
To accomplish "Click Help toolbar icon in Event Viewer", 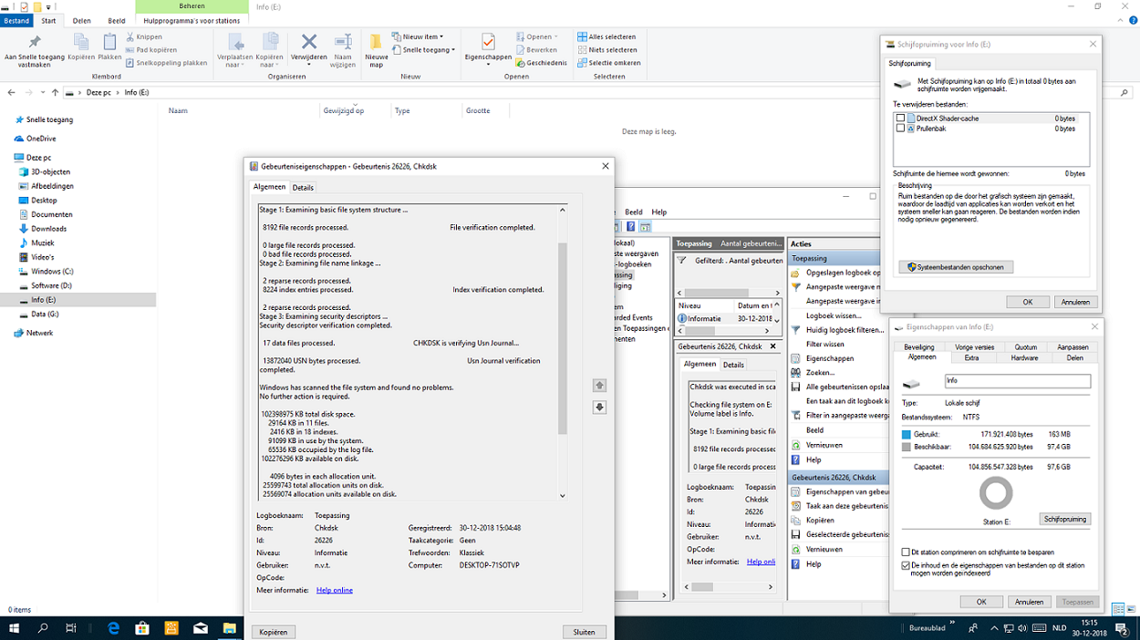I will [x=631, y=227].
